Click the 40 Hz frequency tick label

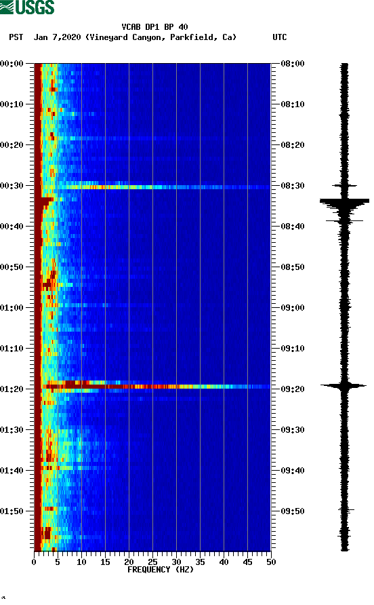pyautogui.click(x=224, y=562)
